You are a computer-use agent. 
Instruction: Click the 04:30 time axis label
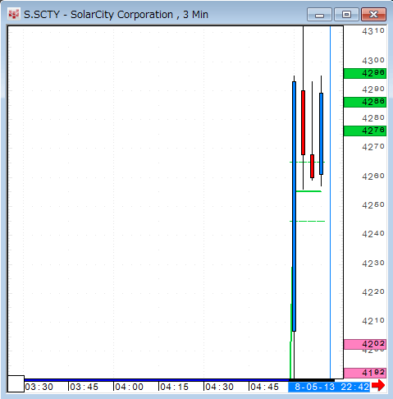pyautogui.click(x=220, y=387)
